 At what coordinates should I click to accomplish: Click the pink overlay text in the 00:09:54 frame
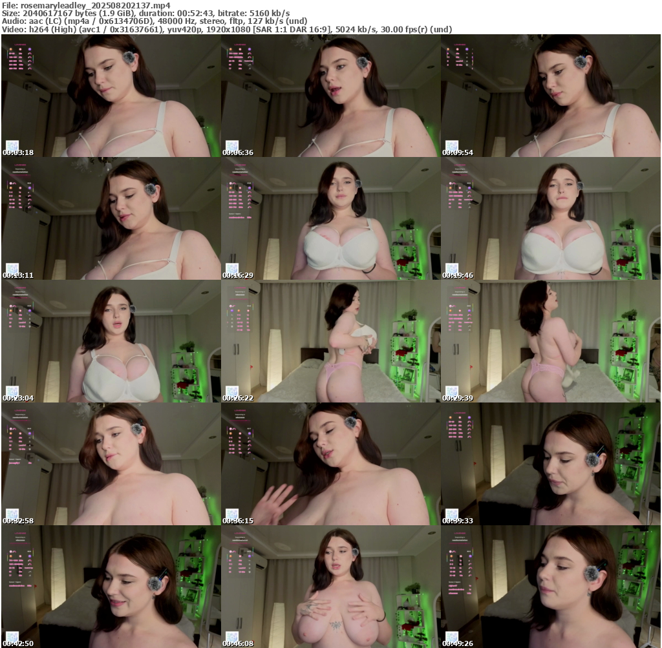coord(461,58)
